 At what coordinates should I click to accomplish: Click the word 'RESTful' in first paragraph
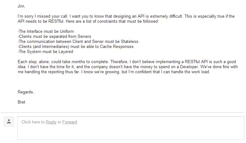tap(56, 21)
